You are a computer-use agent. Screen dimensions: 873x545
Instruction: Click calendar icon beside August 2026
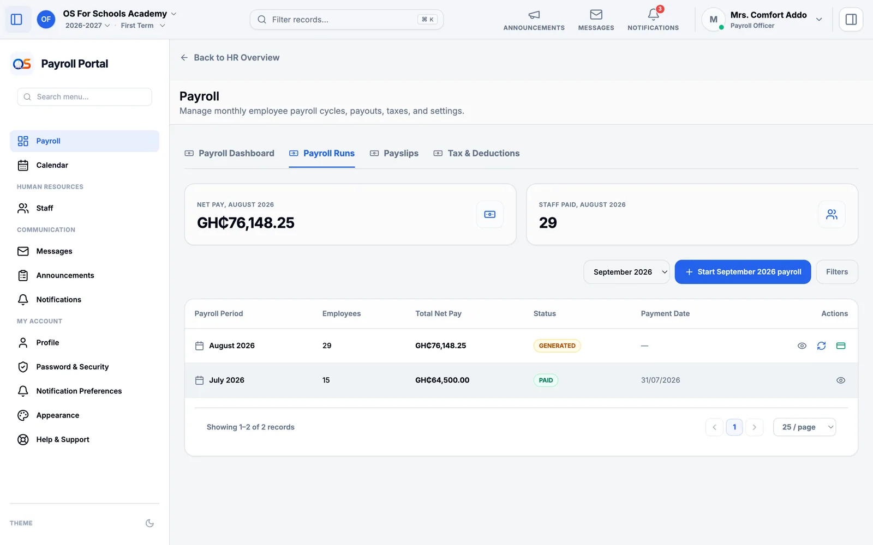pos(199,346)
